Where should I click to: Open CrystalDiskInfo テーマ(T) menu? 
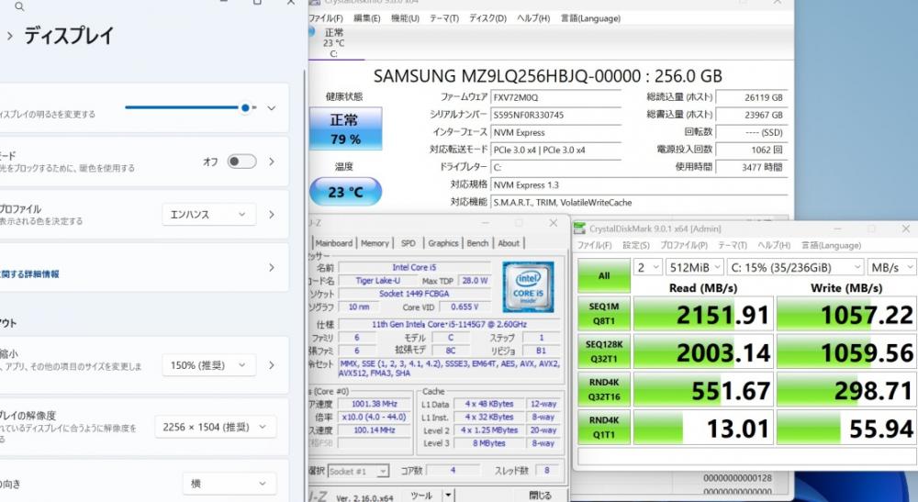[x=444, y=18]
